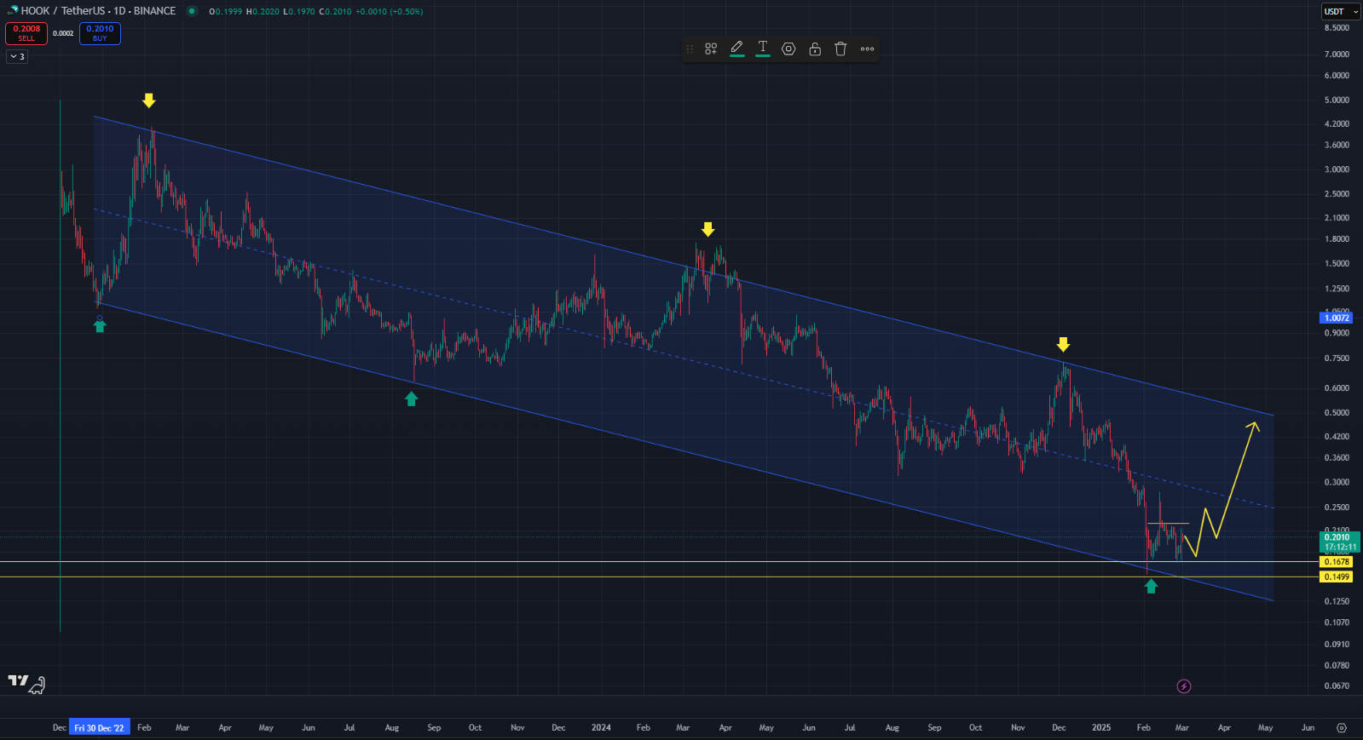The image size is (1363, 740).
Task: Delete the drawing with the trash icon
Action: click(840, 49)
